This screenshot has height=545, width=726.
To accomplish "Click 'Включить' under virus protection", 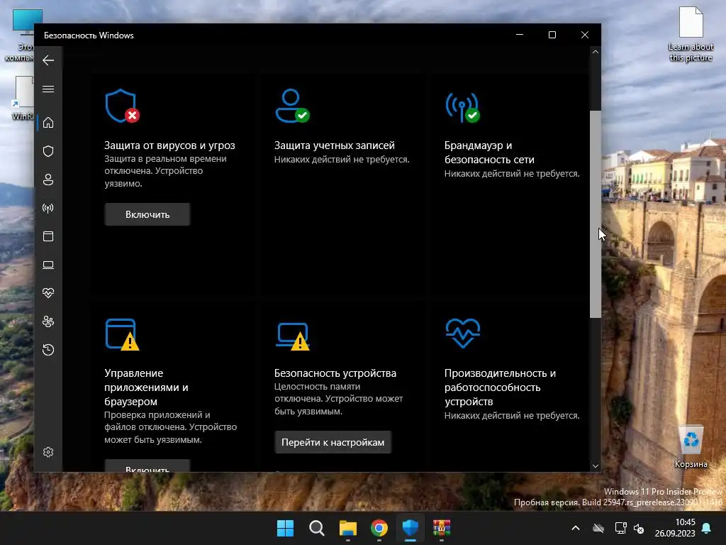I will click(147, 214).
